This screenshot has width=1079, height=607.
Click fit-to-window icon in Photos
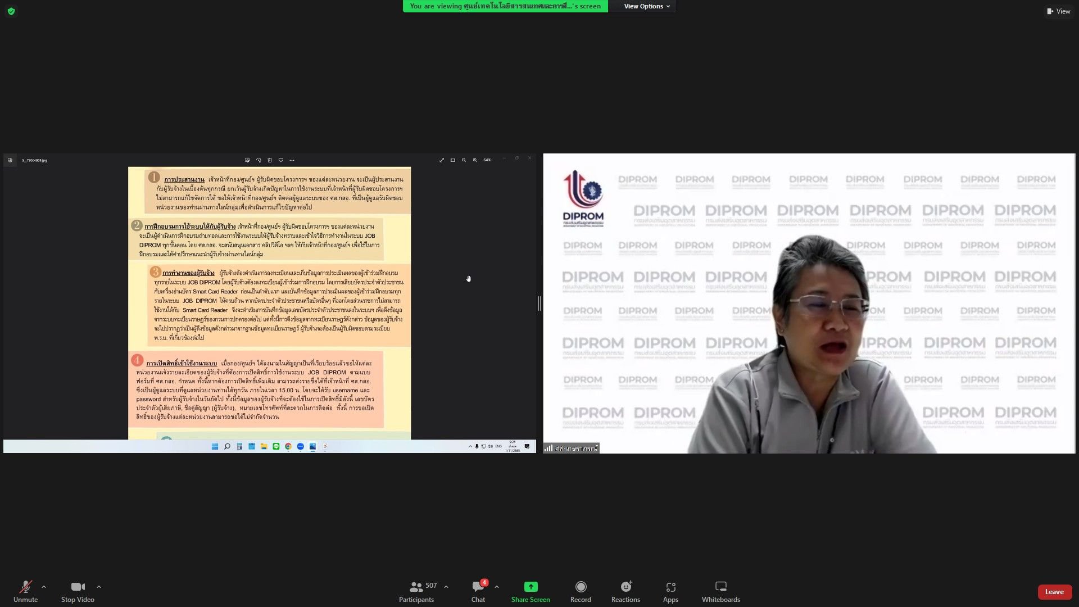[x=453, y=160]
